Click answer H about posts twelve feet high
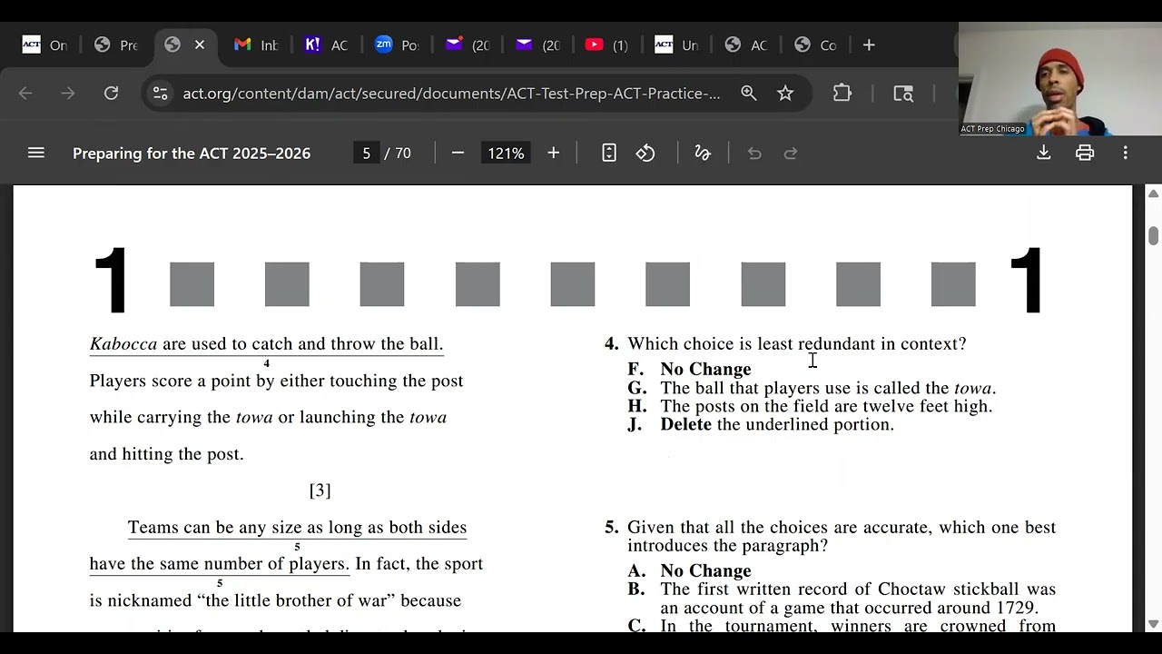 [810, 406]
